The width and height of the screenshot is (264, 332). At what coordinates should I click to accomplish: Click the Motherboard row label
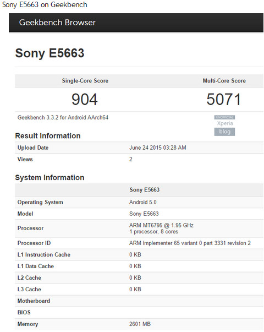click(x=34, y=301)
